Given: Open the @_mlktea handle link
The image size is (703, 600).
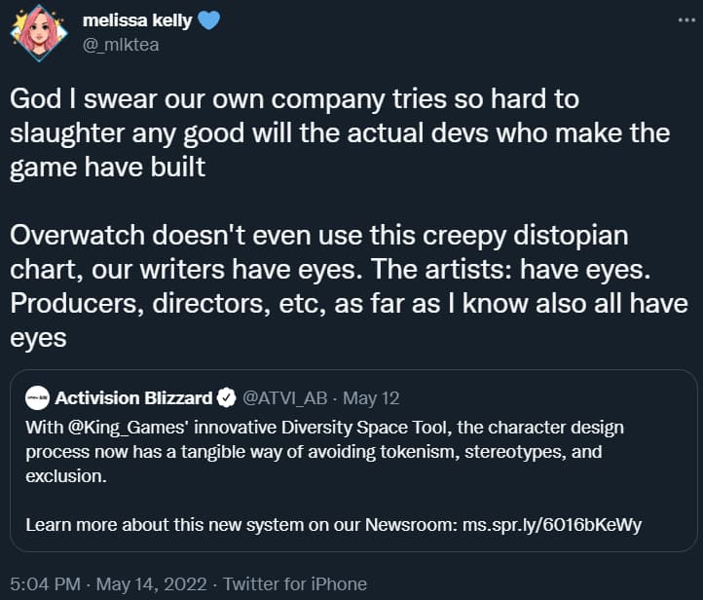Looking at the screenshot, I should pos(121,45).
